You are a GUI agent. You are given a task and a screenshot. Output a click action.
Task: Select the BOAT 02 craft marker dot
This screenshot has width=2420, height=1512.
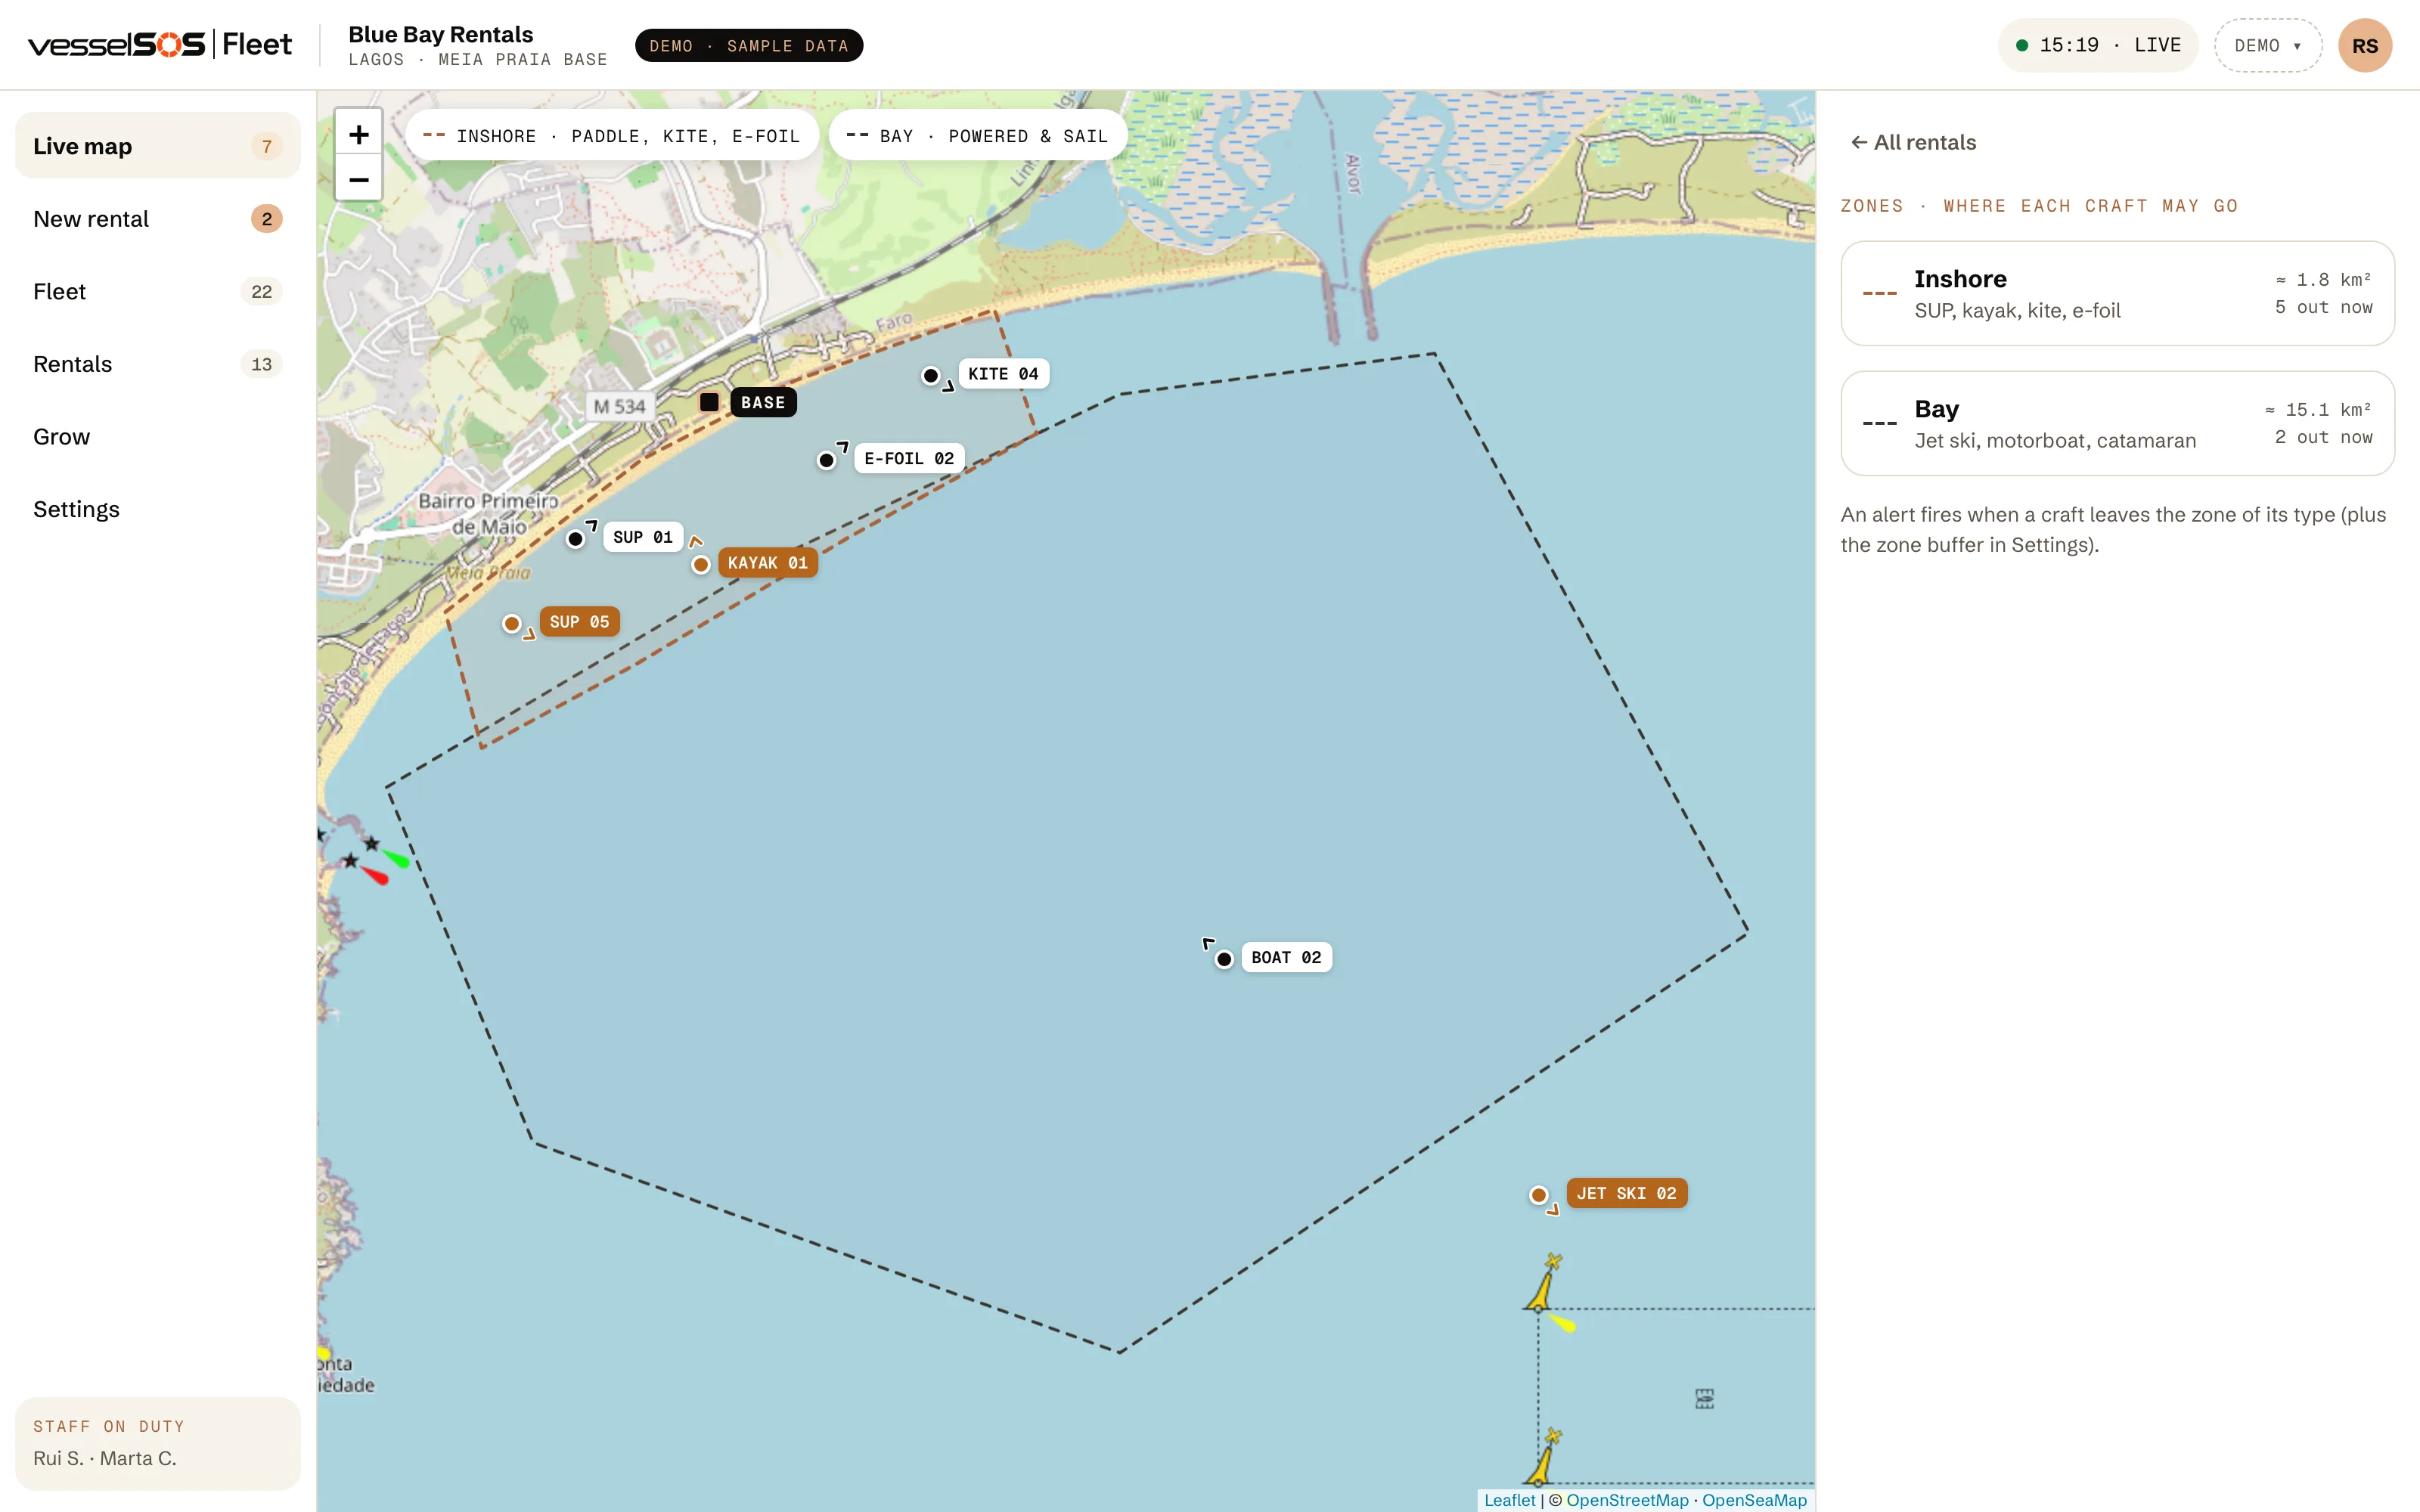pyautogui.click(x=1224, y=960)
